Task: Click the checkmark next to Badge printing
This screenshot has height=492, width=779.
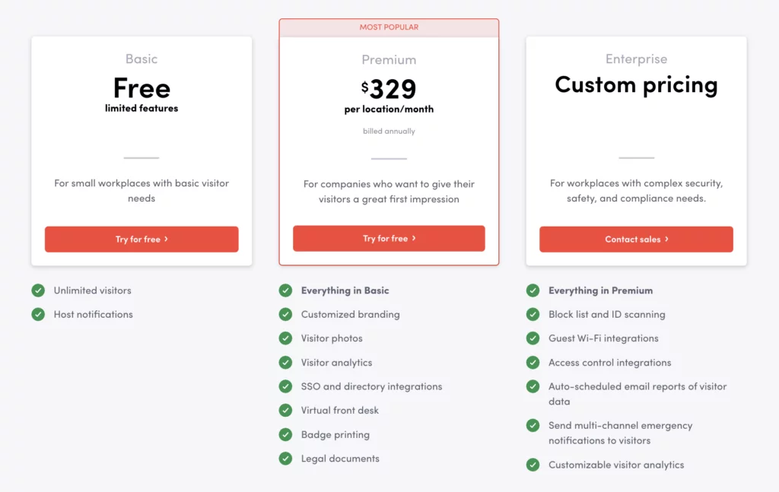Action: [285, 434]
